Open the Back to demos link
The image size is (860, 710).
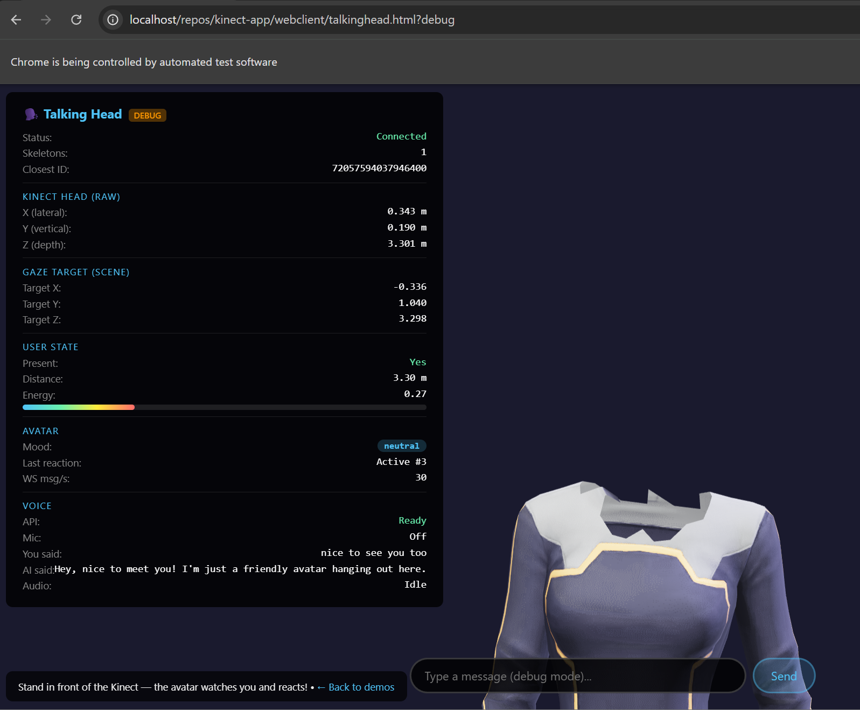pyautogui.click(x=356, y=687)
